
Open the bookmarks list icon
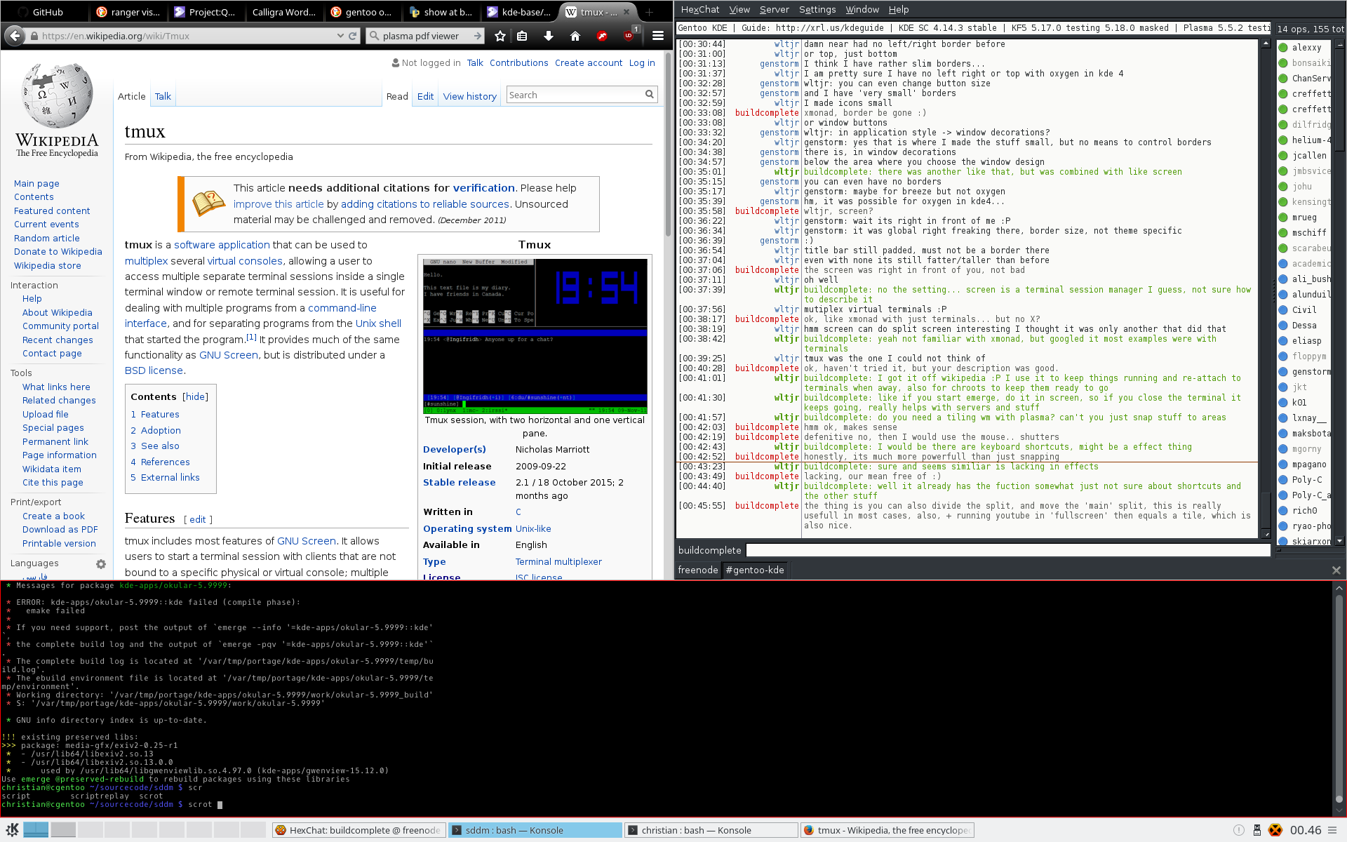point(522,36)
